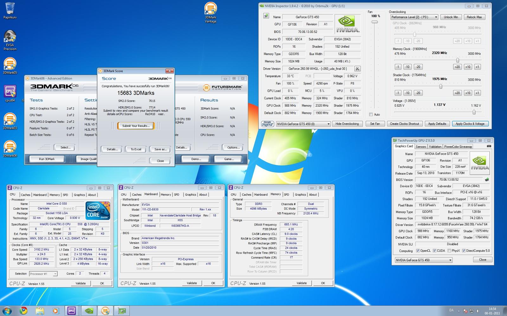Toggle the DirectCompute 5.0 checkbox
The width and height of the screenshot is (507, 316).
pos(464,251)
